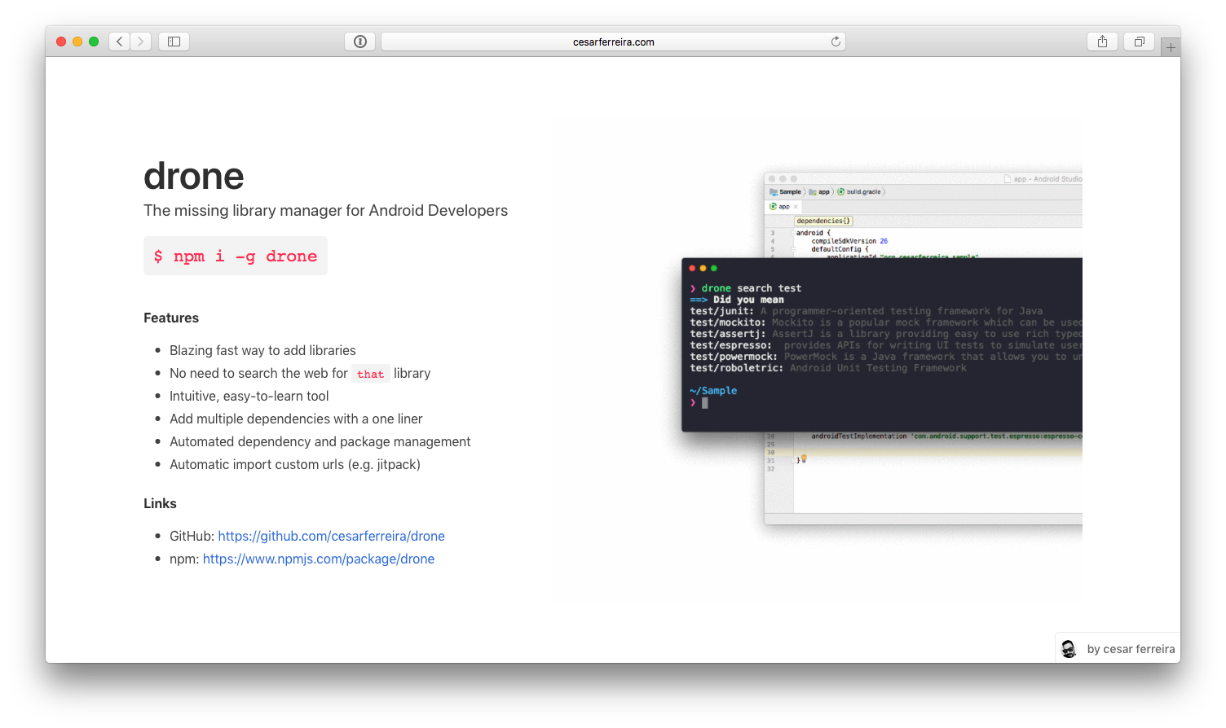Click 'Automated dependency and package management'

(x=320, y=441)
